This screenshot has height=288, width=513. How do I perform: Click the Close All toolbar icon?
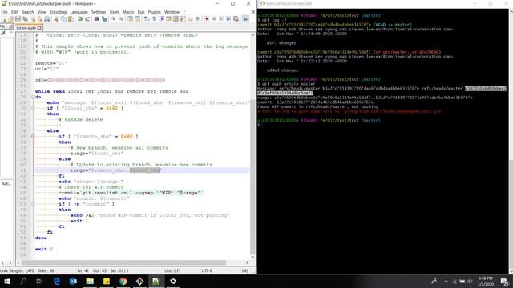click(40, 19)
